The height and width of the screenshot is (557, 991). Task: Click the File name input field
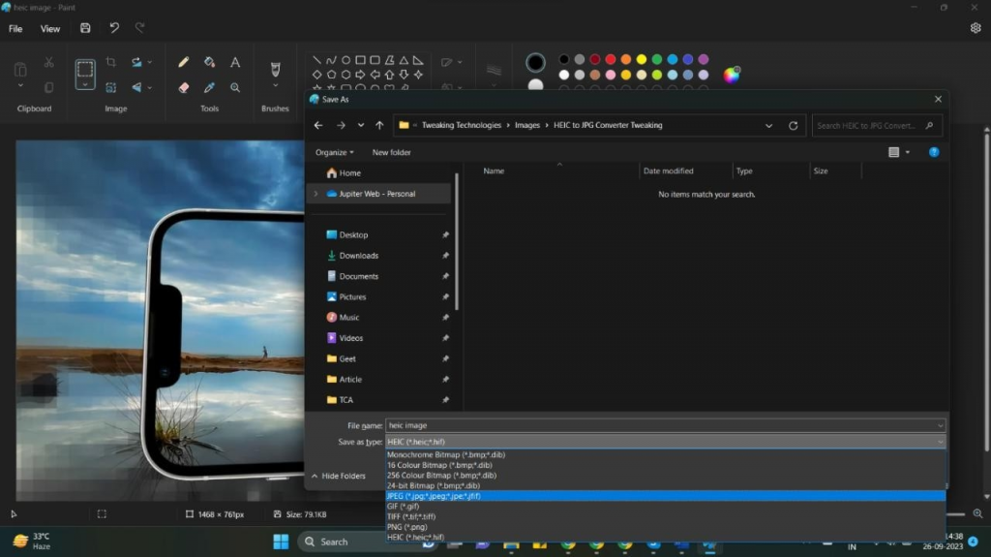point(658,425)
